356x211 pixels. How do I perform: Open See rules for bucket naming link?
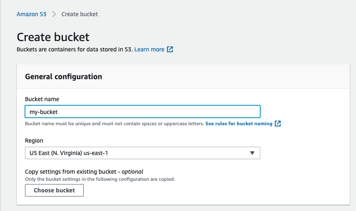(x=239, y=124)
